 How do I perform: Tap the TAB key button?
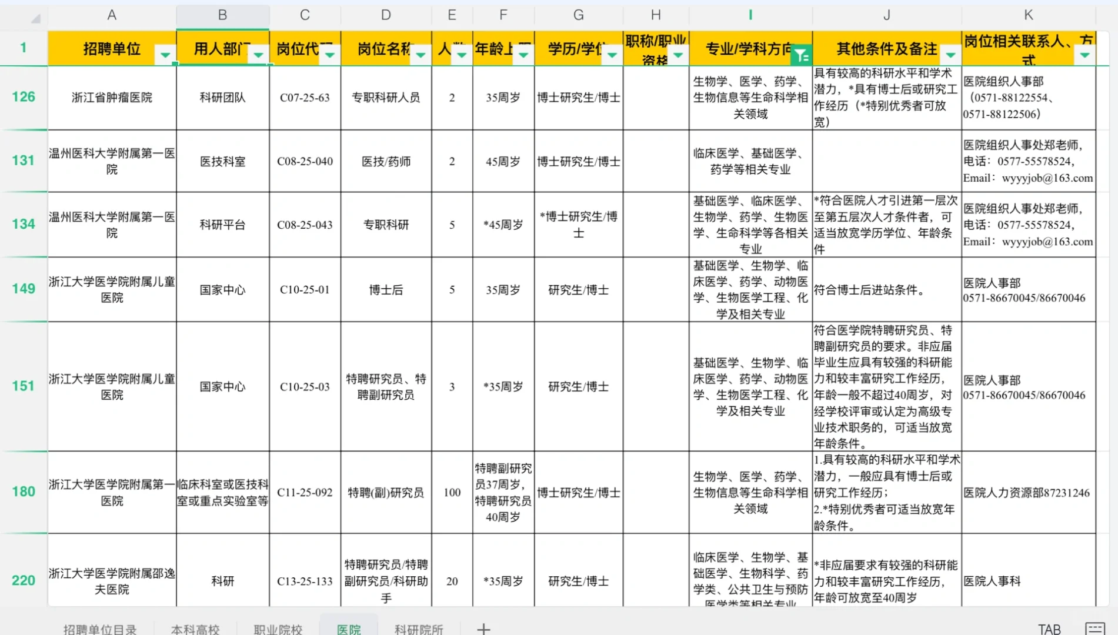1049,629
